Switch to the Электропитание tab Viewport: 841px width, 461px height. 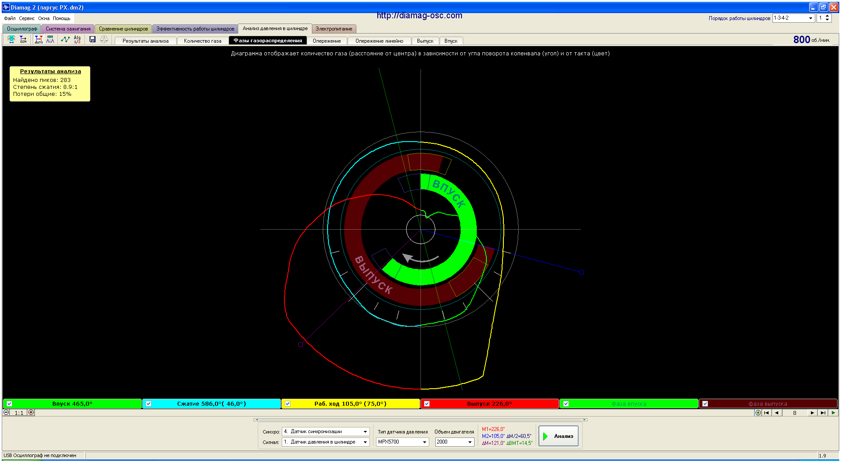[x=334, y=29]
